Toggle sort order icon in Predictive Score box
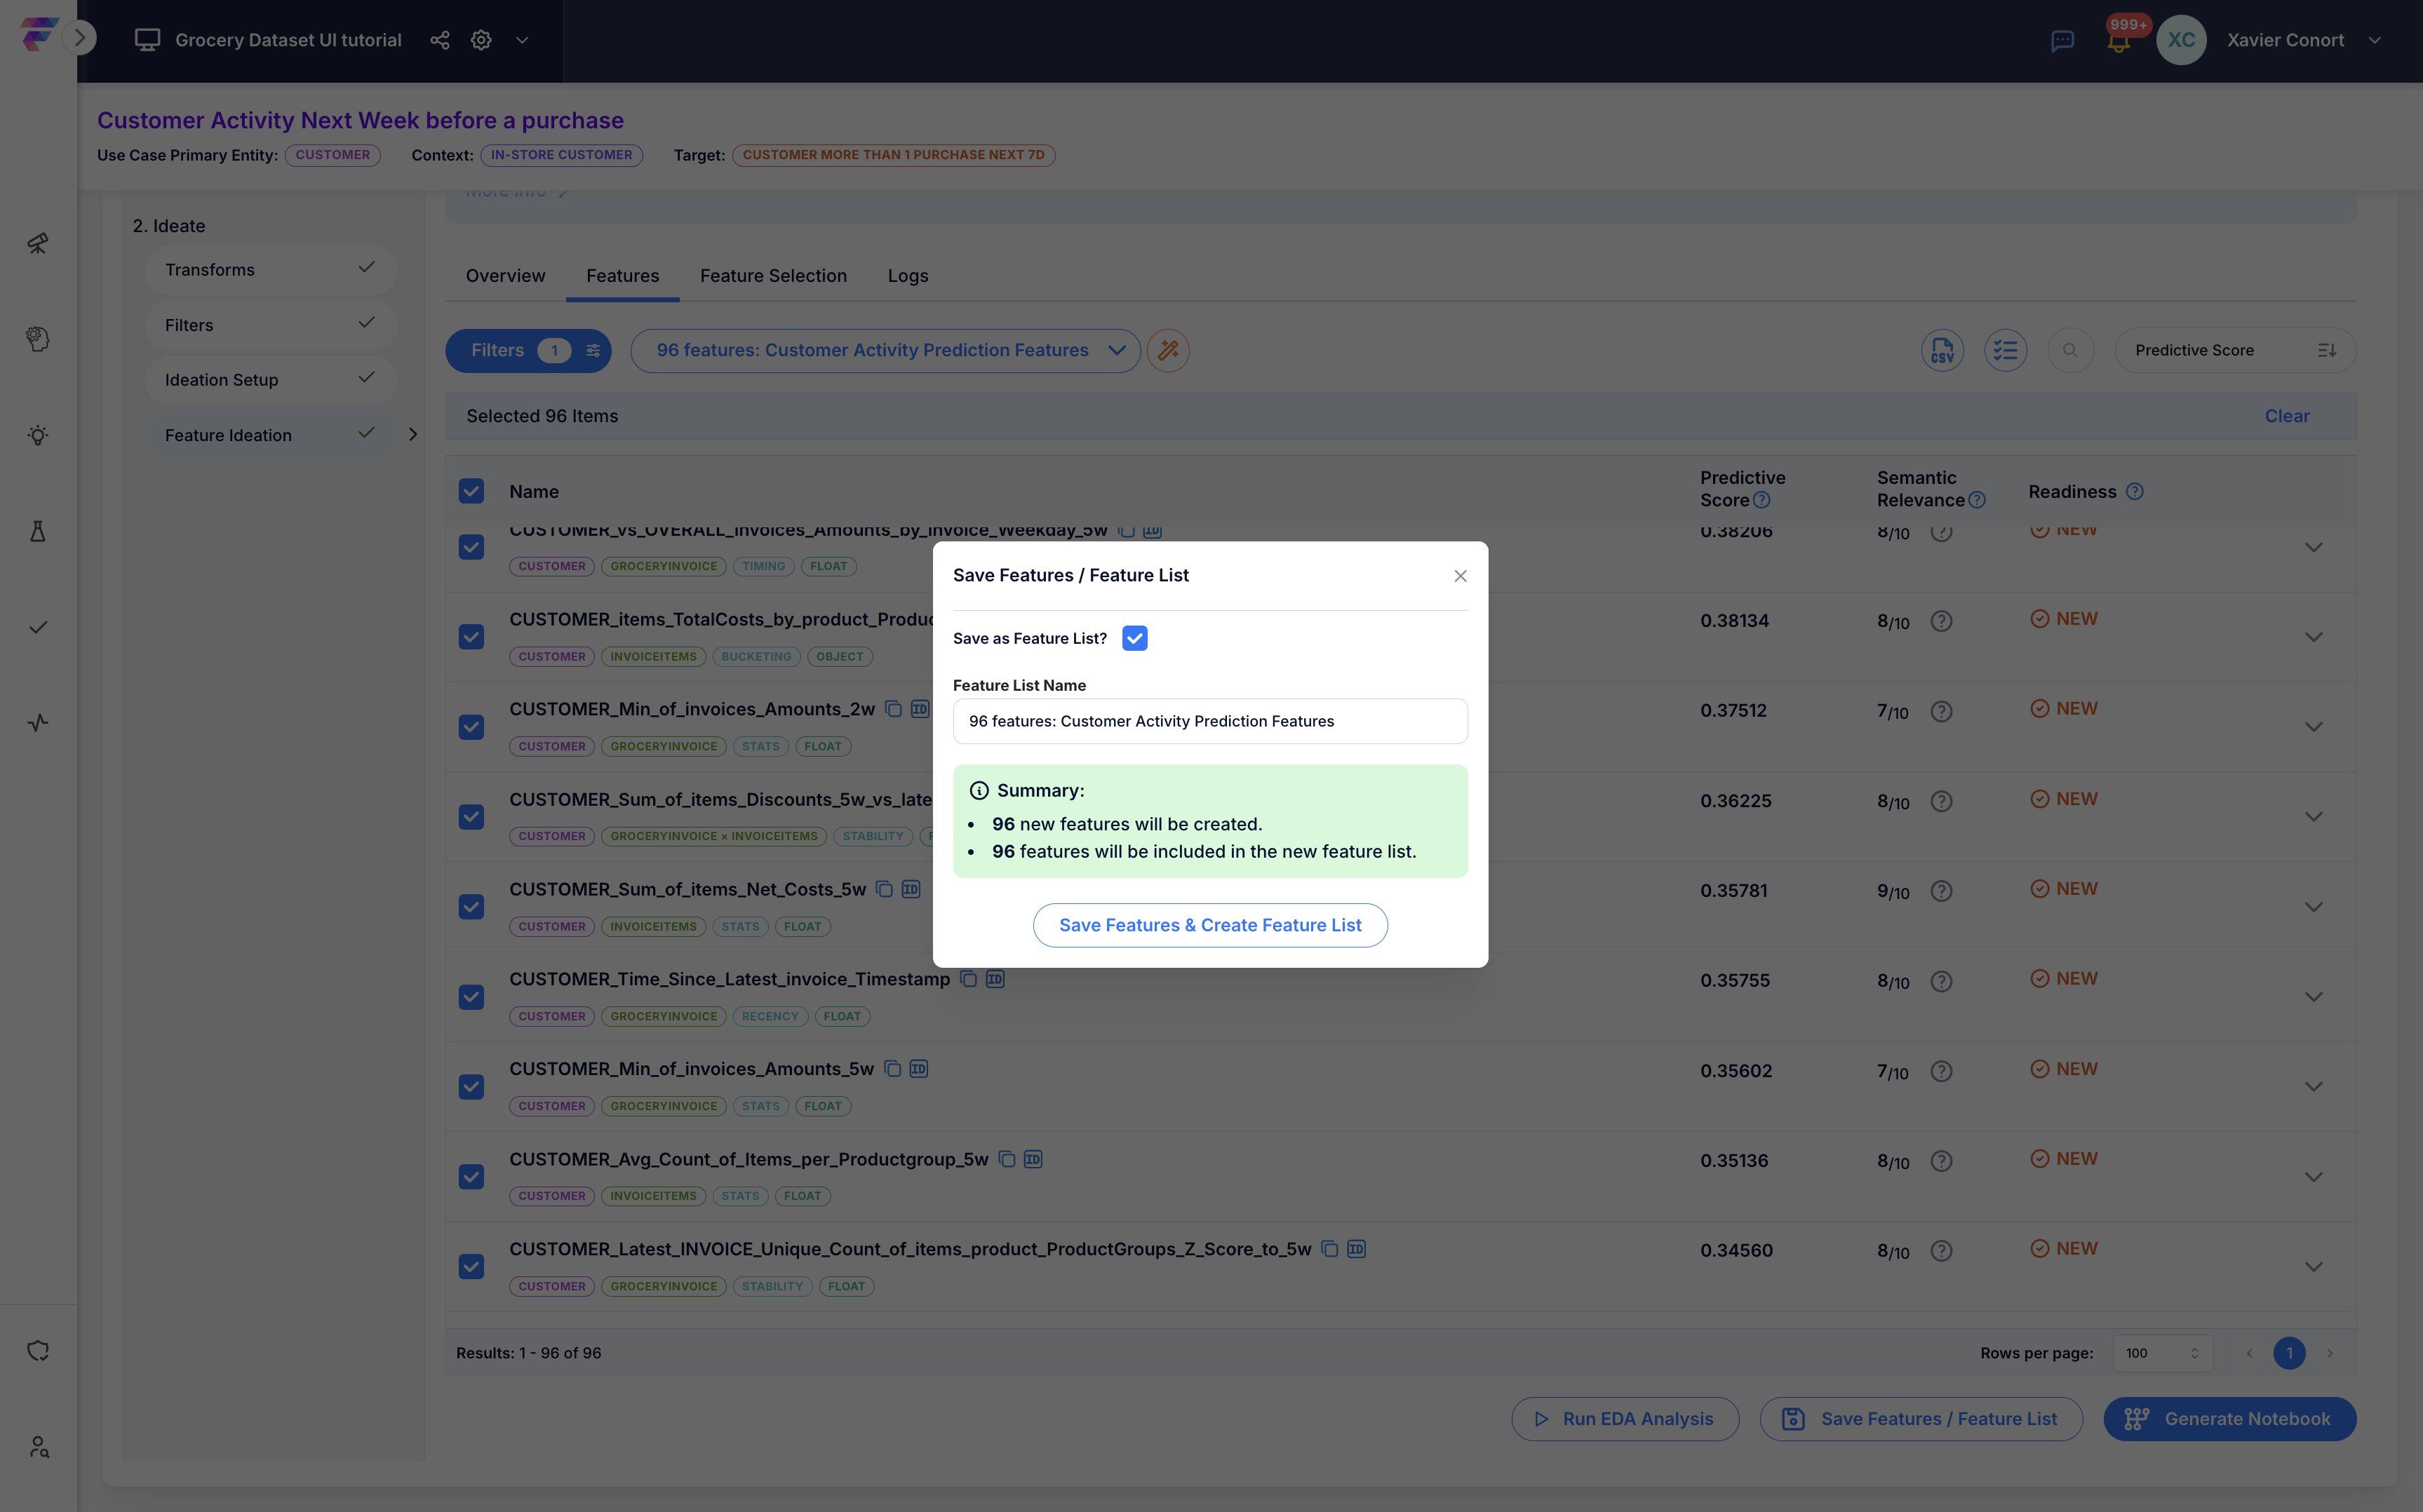This screenshot has height=1512, width=2423. (2327, 351)
